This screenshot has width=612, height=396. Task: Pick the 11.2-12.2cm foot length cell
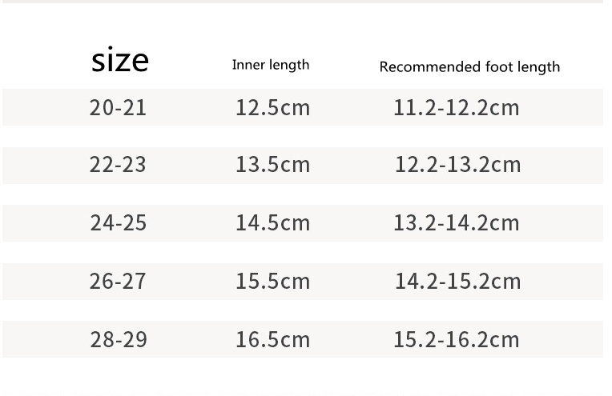[x=457, y=107]
